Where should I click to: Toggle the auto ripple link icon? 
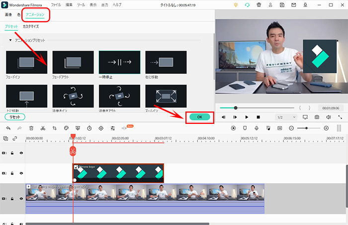pyautogui.click(x=15, y=138)
